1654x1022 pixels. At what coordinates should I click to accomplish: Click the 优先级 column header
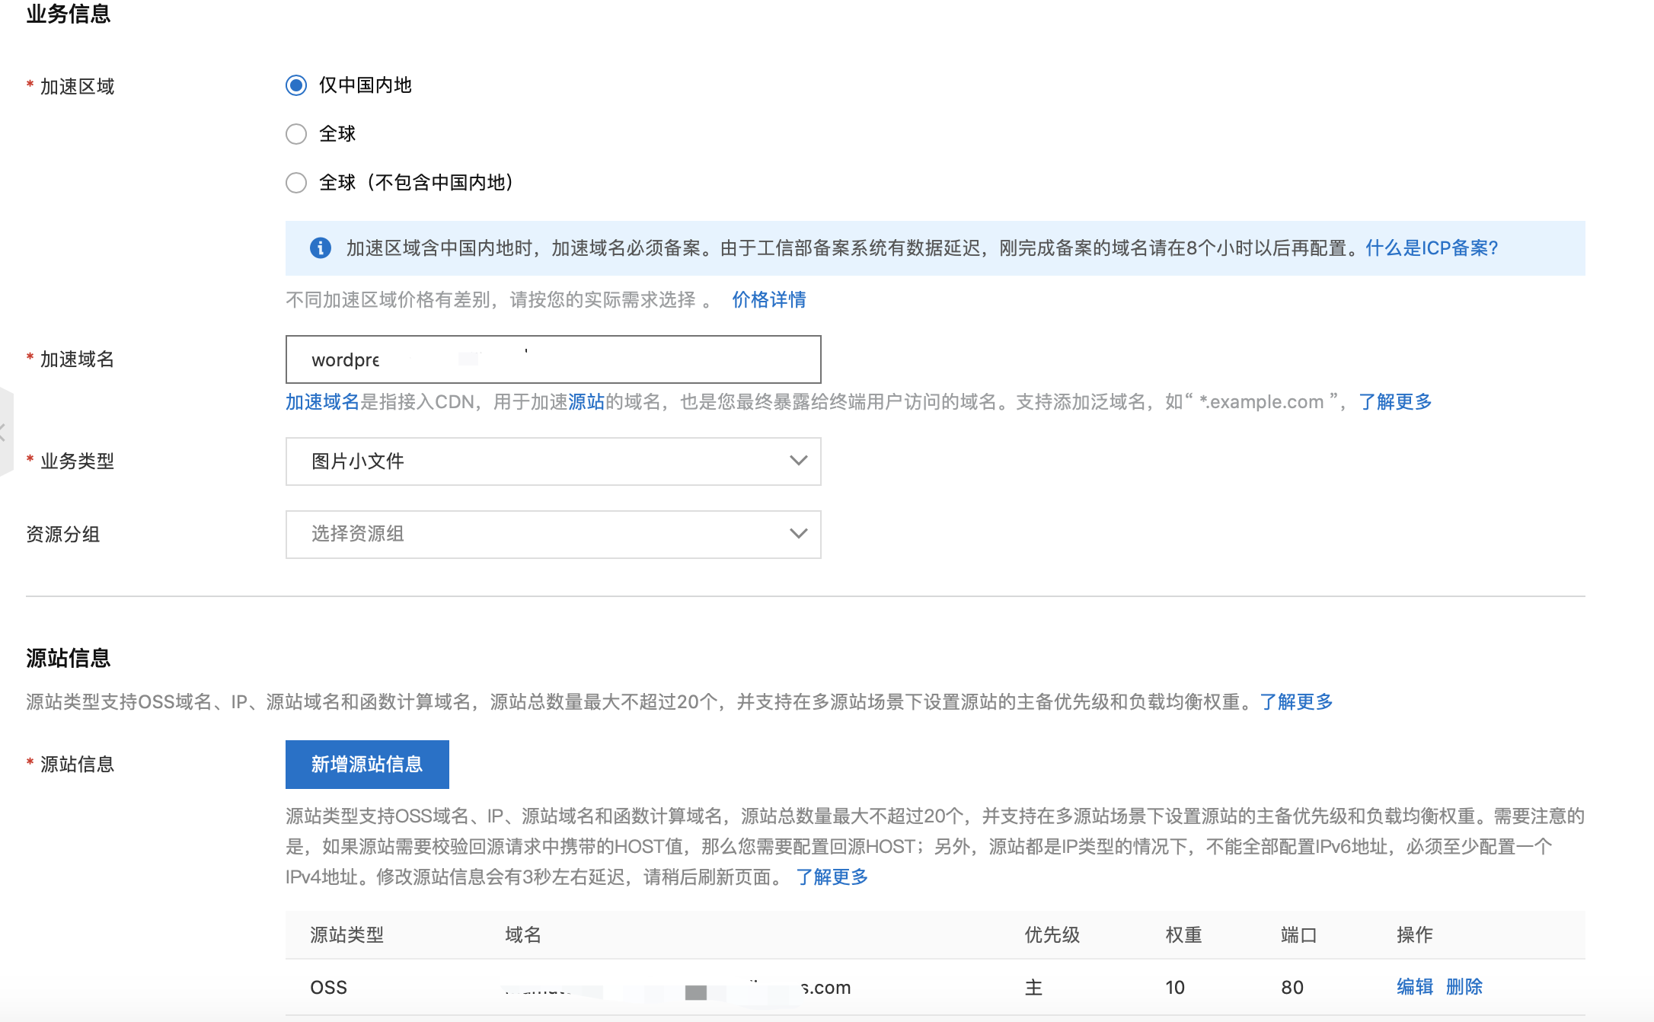pyautogui.click(x=1052, y=935)
